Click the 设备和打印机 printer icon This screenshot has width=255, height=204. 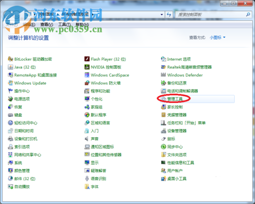tap(10, 139)
